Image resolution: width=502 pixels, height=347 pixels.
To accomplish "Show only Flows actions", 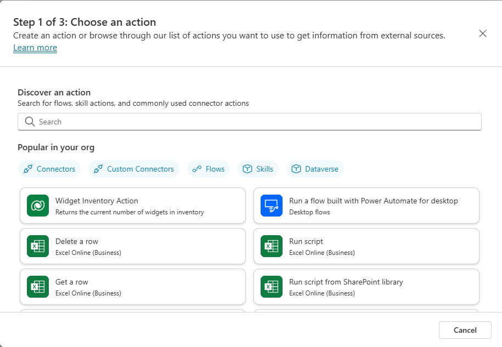I will click(208, 169).
